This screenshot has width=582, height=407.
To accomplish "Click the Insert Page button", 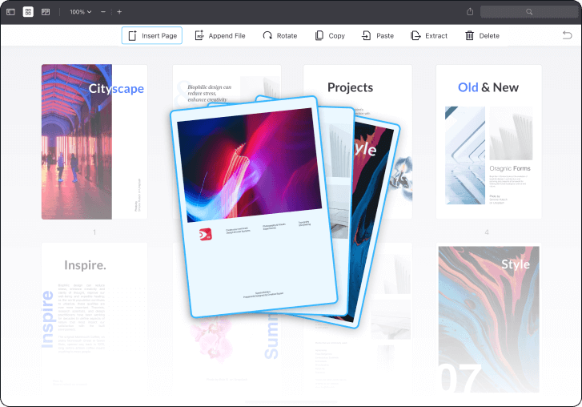I will click(x=152, y=36).
